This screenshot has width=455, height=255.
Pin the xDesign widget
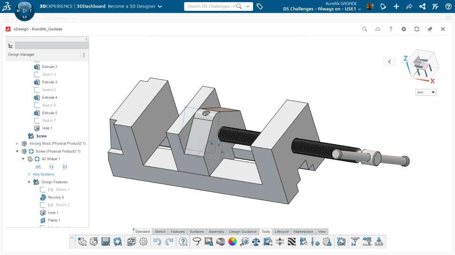point(430,29)
